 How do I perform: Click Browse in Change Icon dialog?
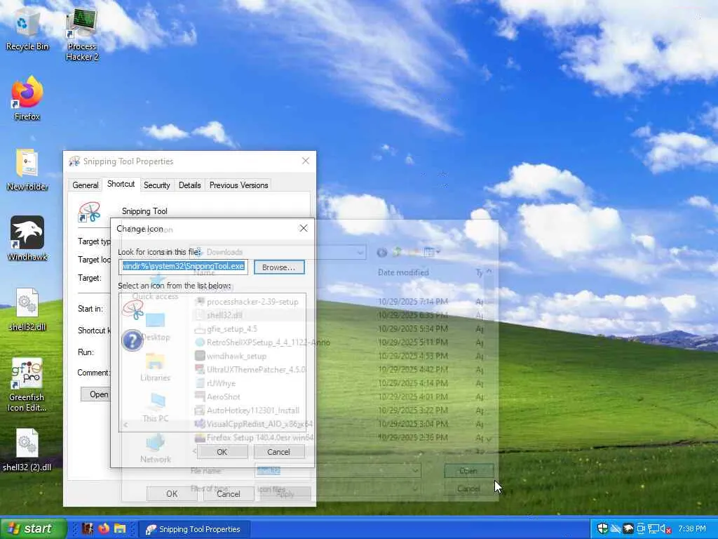[279, 267]
